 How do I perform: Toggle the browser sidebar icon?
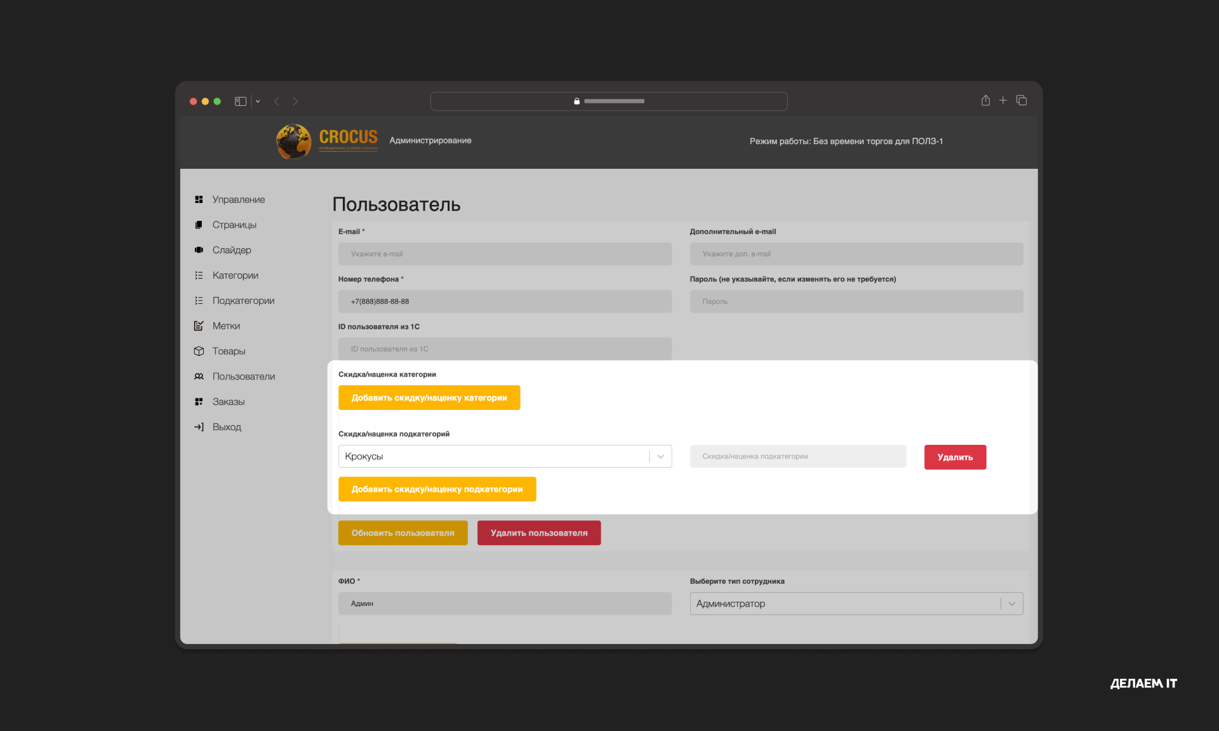(x=240, y=102)
